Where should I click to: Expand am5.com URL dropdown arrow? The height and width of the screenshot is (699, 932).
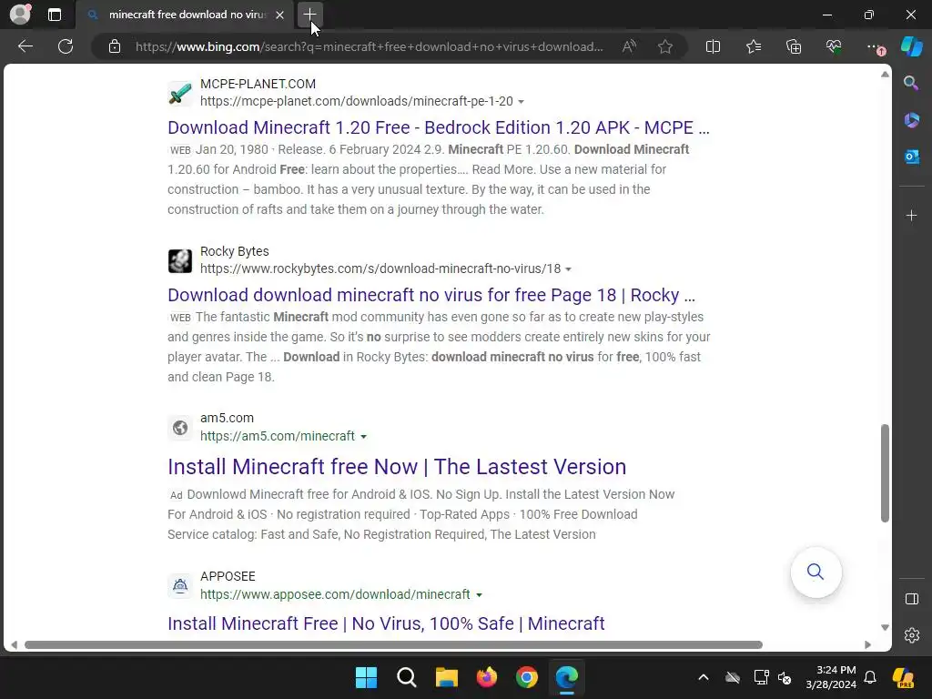point(363,436)
